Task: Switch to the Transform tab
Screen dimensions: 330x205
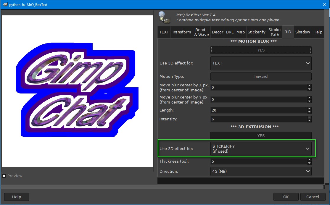Action: [x=181, y=32]
